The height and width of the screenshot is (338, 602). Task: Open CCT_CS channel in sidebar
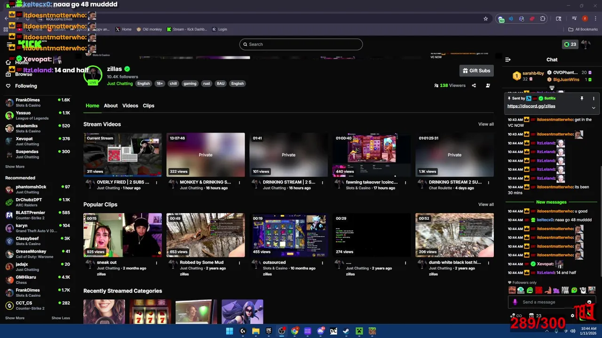coord(38,306)
